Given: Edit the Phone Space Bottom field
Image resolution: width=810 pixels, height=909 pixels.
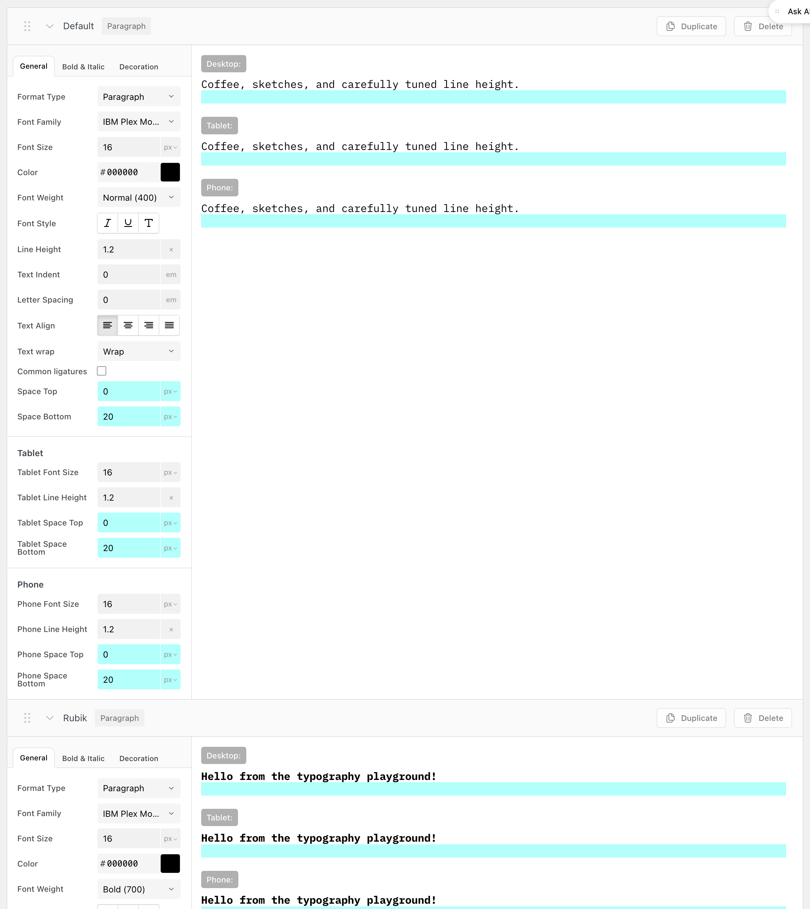Looking at the screenshot, I should 128,679.
